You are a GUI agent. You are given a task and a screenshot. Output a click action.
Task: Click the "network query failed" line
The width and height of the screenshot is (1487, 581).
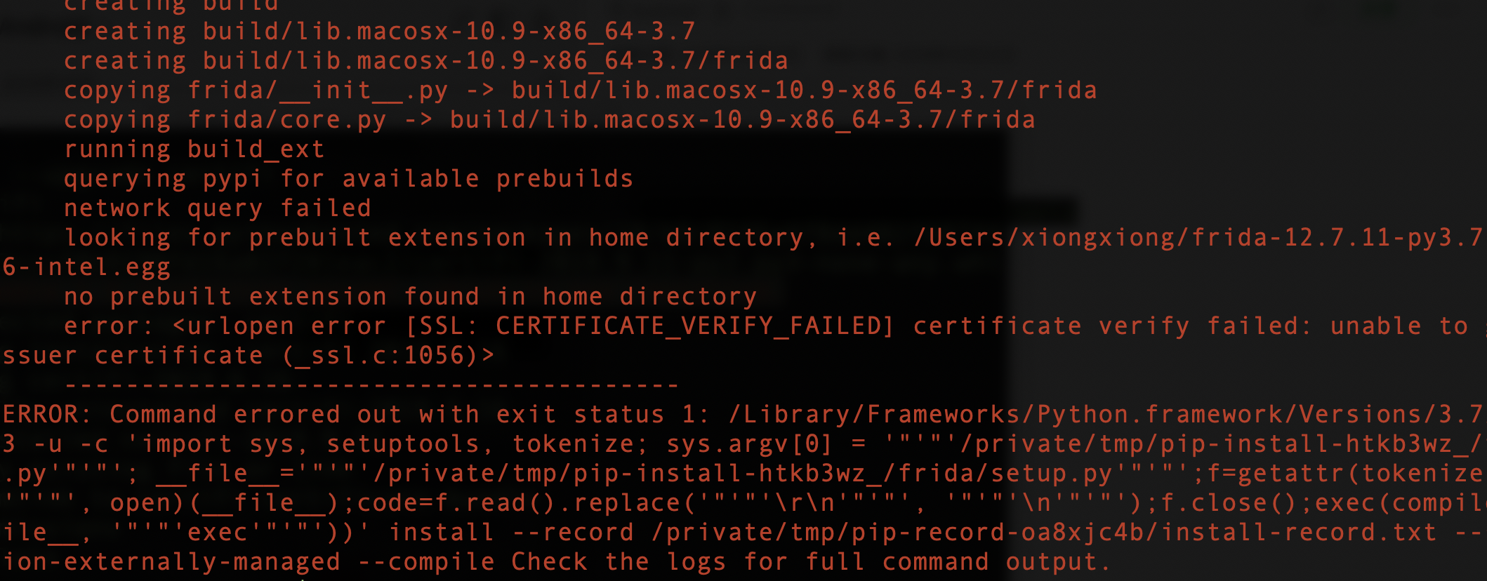tap(217, 208)
